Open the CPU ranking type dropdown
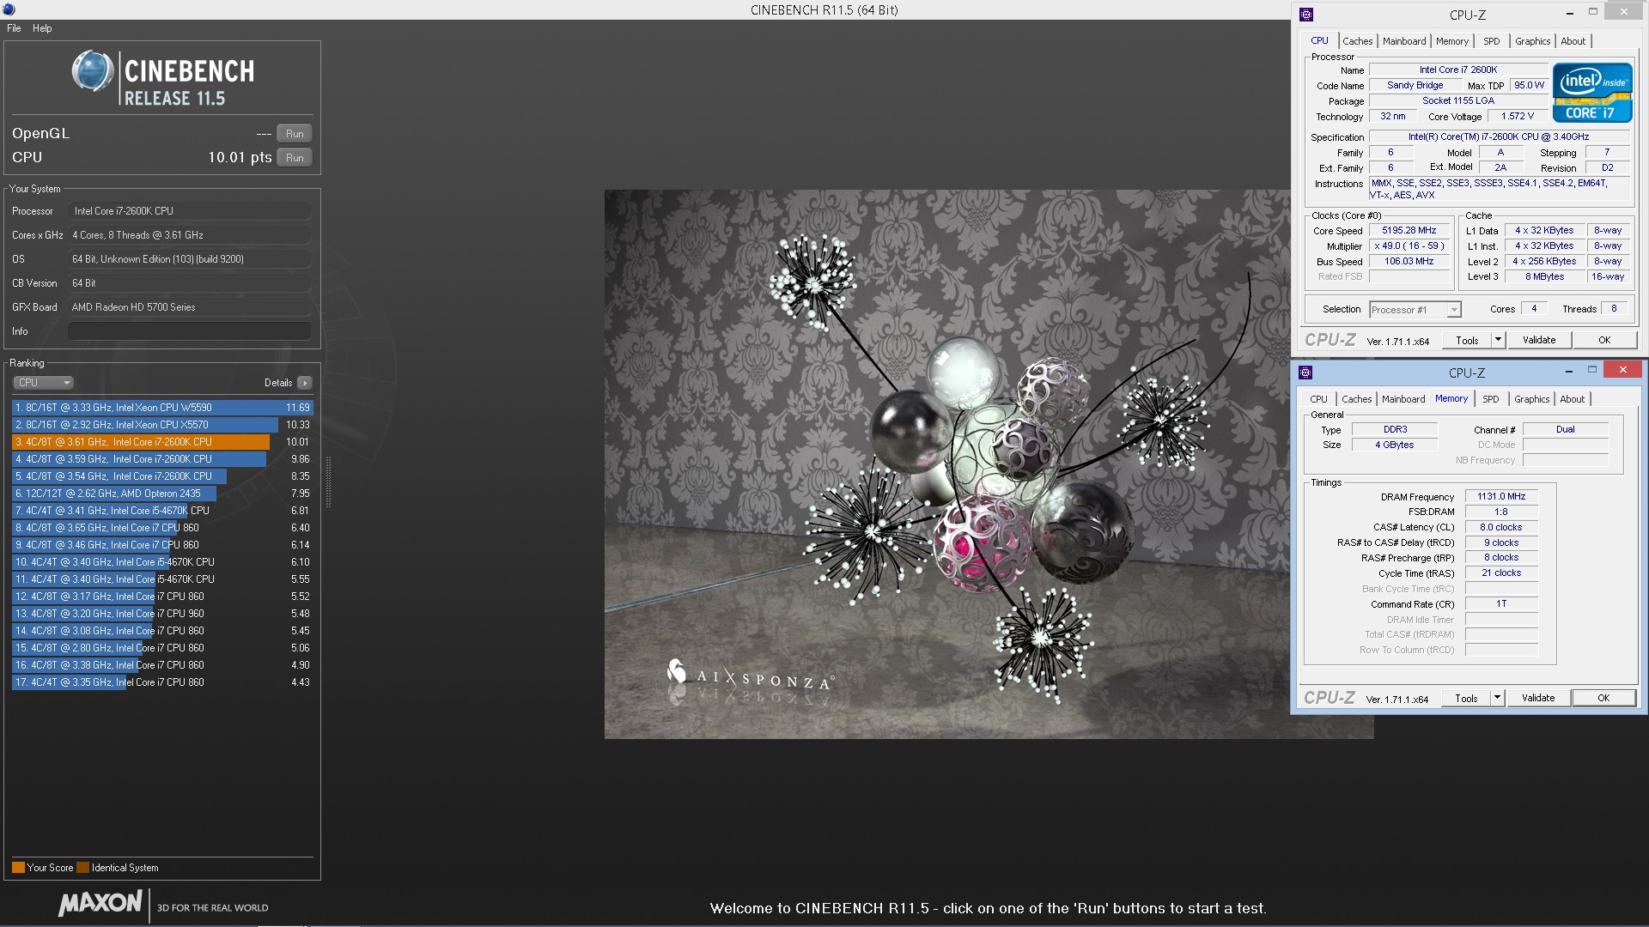Screen dimensions: 1649x927 click(43, 383)
